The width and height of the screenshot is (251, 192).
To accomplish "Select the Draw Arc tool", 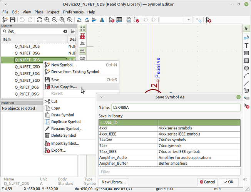I will pyautogui.click(x=246, y=76).
